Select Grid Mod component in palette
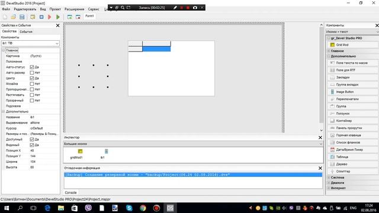Screen dimensions: 379x213 (352, 45)
